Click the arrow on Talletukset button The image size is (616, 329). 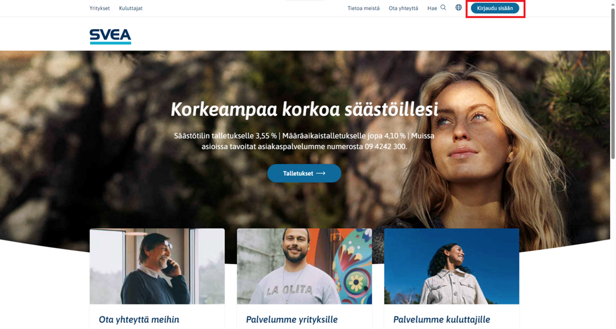click(x=321, y=174)
